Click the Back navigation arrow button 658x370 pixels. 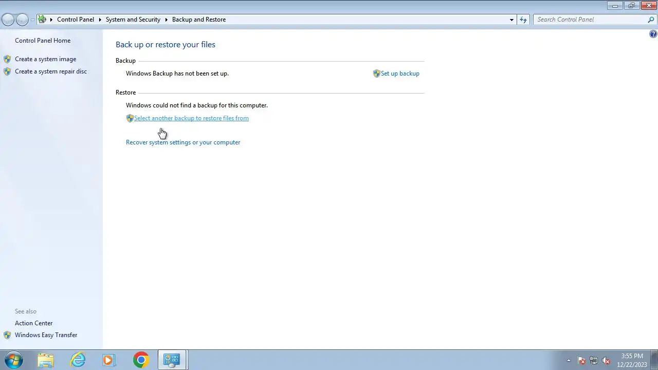pos(8,20)
